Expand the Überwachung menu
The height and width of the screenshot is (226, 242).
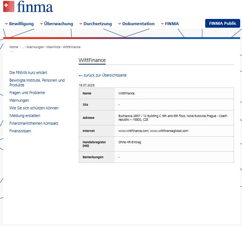[x=56, y=24]
